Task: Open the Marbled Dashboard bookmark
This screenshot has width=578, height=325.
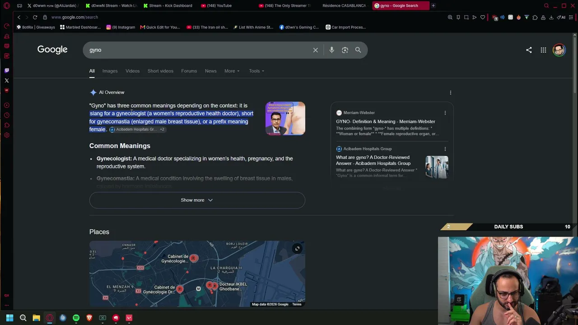Action: [x=80, y=27]
